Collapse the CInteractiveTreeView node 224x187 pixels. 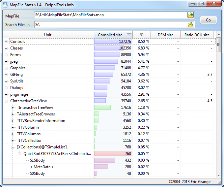tap(6, 101)
